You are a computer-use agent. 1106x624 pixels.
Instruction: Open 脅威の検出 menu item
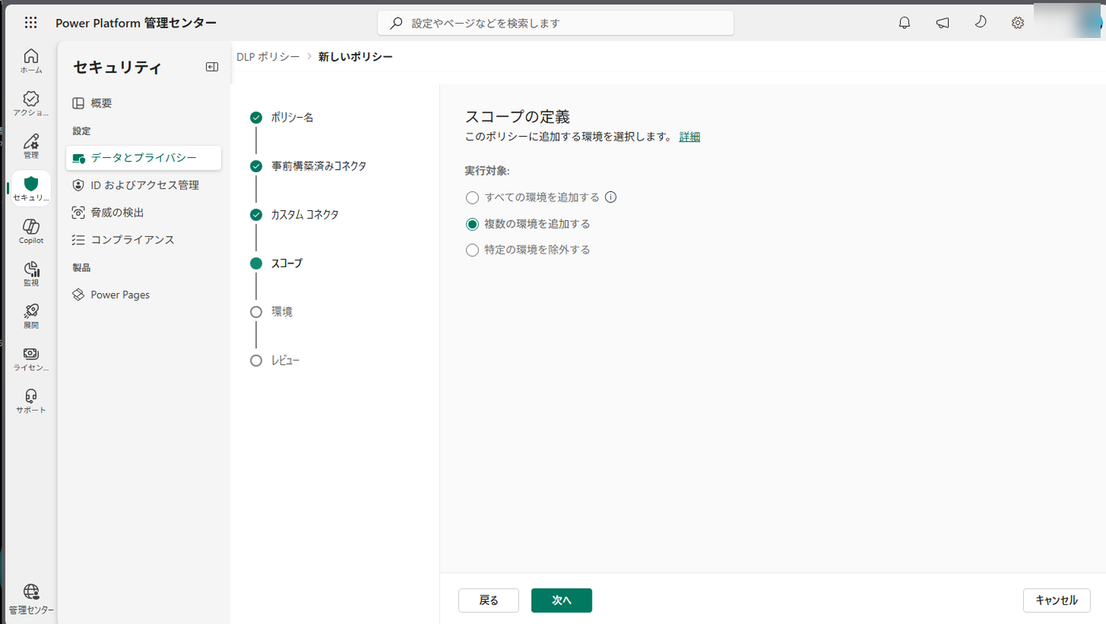pos(144,212)
